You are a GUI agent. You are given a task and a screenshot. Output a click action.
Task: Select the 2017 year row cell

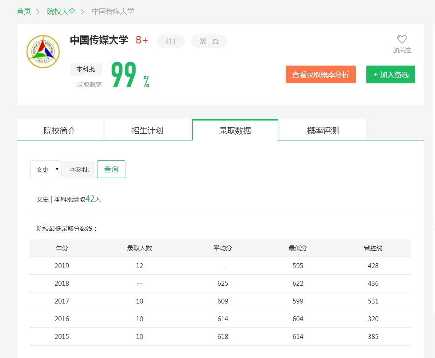[x=62, y=301]
